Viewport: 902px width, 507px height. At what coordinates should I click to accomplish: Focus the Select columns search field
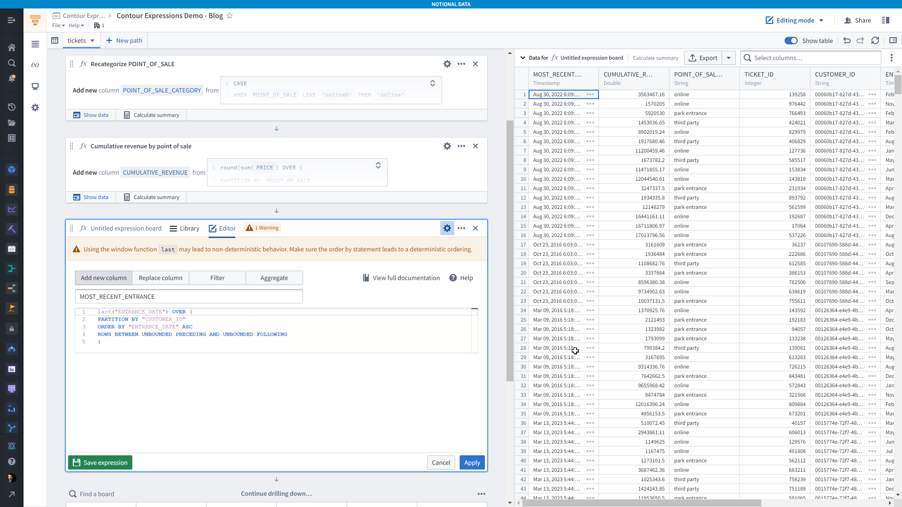click(811, 58)
